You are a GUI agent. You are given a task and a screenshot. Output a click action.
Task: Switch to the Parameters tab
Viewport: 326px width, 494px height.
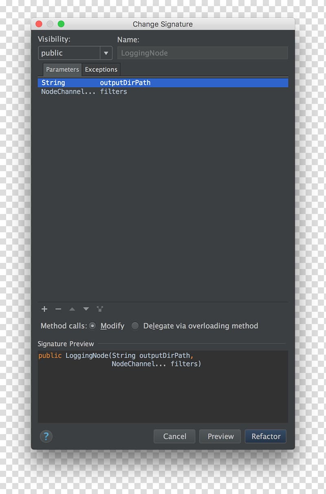(62, 69)
